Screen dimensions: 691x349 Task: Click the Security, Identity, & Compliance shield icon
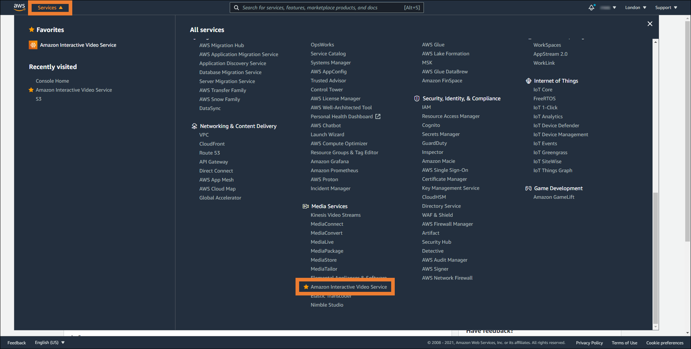tap(417, 98)
